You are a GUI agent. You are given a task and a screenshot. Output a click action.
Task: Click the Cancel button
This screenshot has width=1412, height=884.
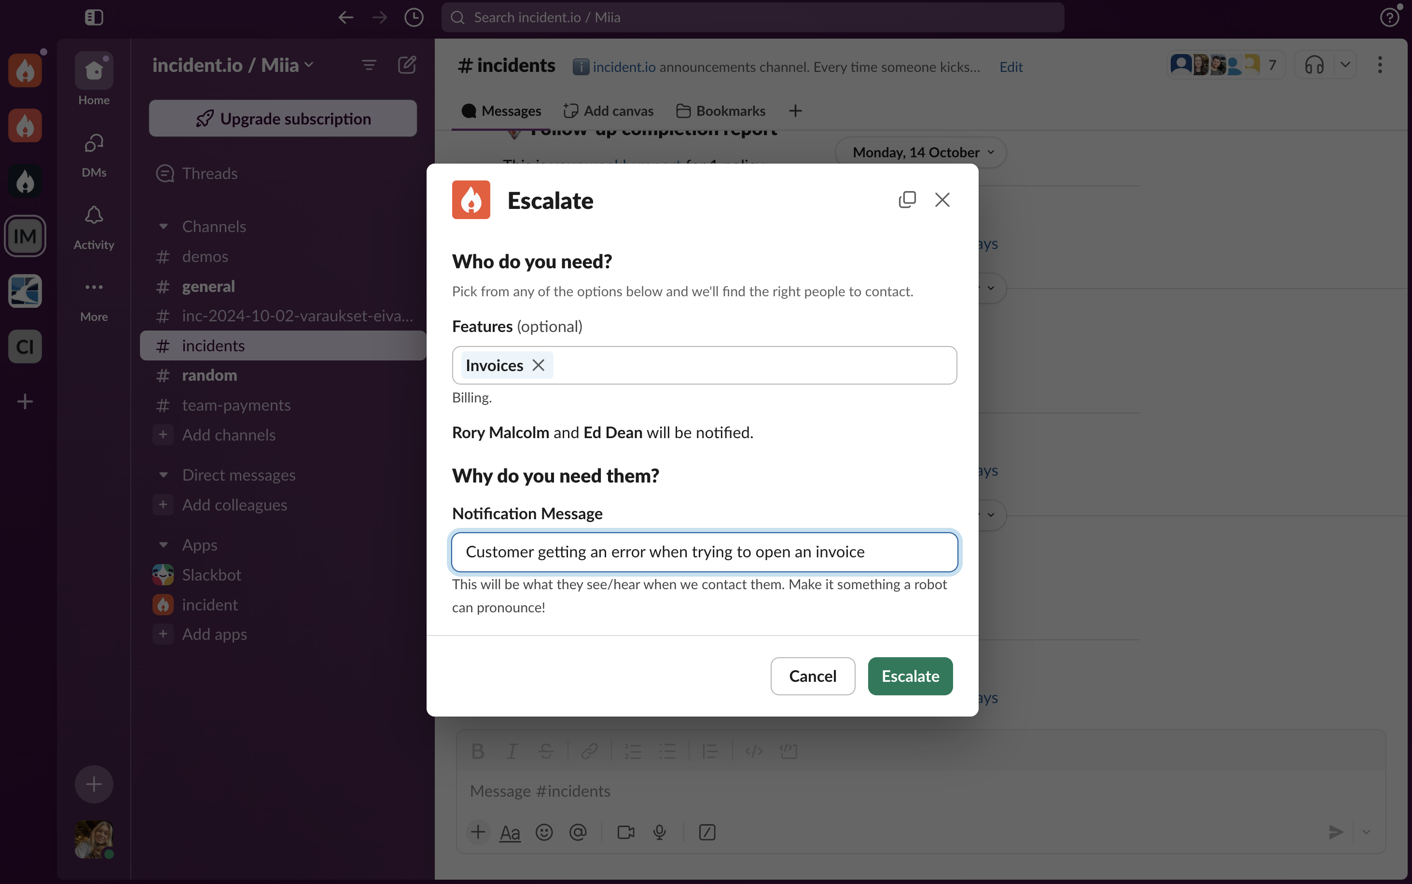tap(812, 676)
